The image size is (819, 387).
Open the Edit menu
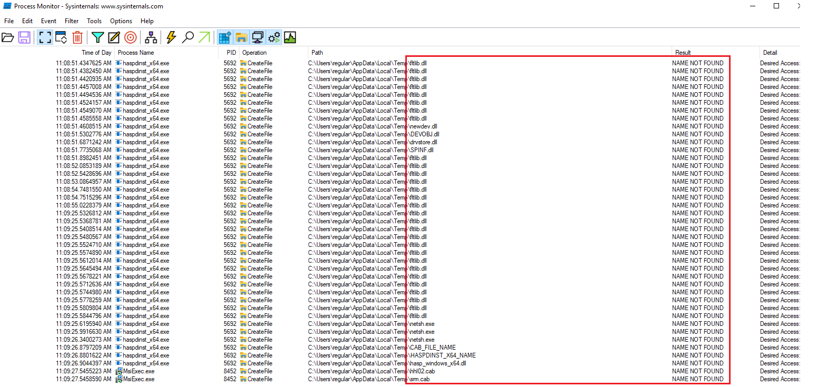pyautogui.click(x=27, y=21)
